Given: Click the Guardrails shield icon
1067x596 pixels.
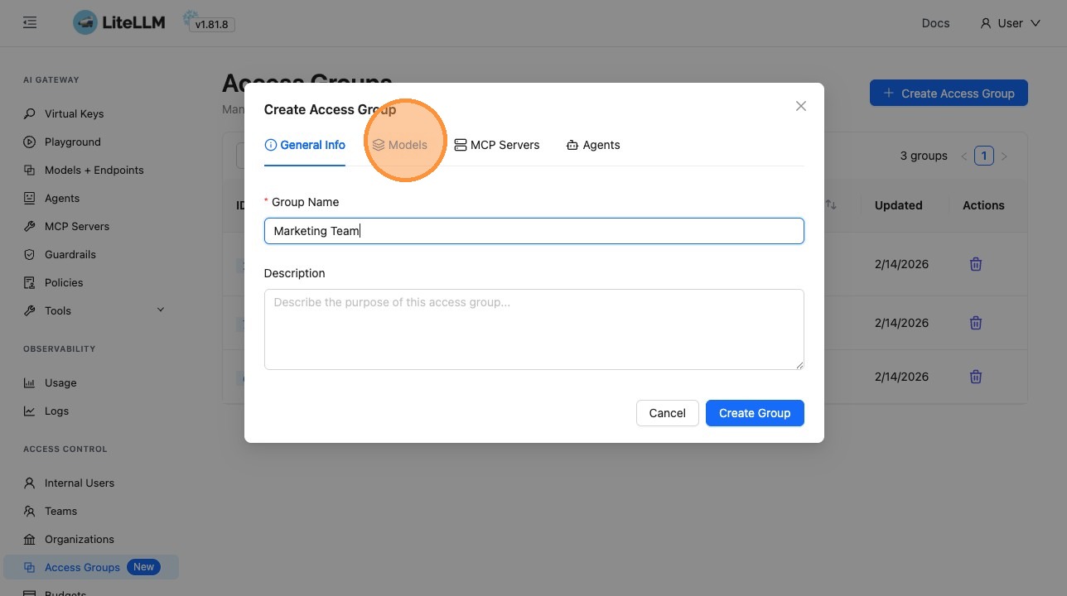Looking at the screenshot, I should tap(30, 254).
